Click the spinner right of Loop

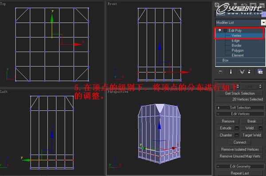pyautogui.click(x=260, y=86)
